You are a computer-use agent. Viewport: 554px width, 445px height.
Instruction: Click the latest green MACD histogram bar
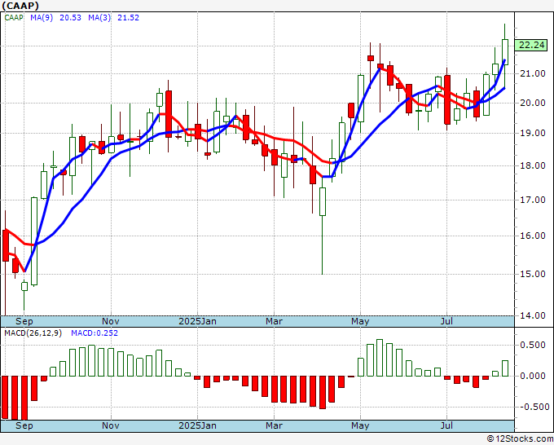coord(505,368)
